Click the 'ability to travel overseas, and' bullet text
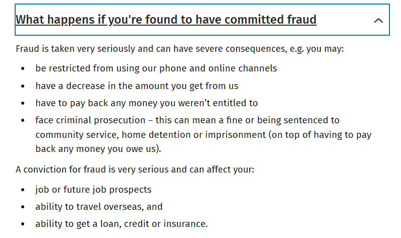Viewport: 401px width, 238px height. tap(99, 207)
